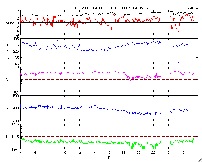The image size is (202, 162).
Task: Click the "300" tick on the V panel
Action: point(16,121)
